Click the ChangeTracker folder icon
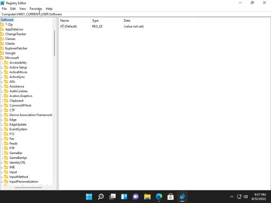The height and width of the screenshot is (203, 271). (x=2, y=34)
